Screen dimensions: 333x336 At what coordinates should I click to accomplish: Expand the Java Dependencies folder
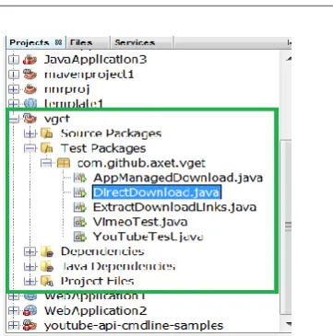click(x=30, y=266)
